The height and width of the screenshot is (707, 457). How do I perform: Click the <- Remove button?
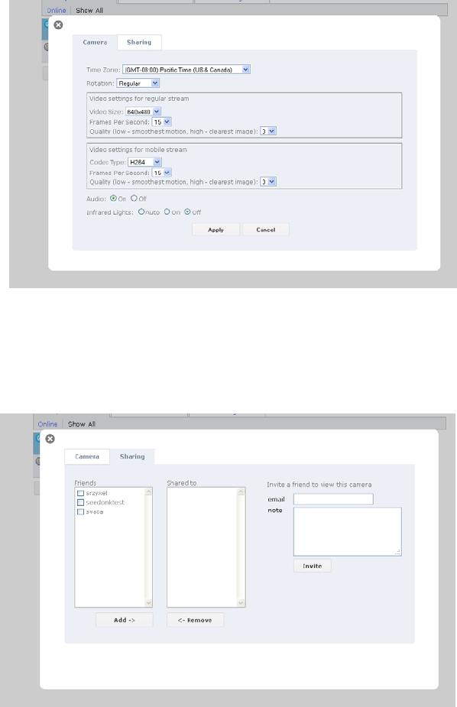(195, 620)
